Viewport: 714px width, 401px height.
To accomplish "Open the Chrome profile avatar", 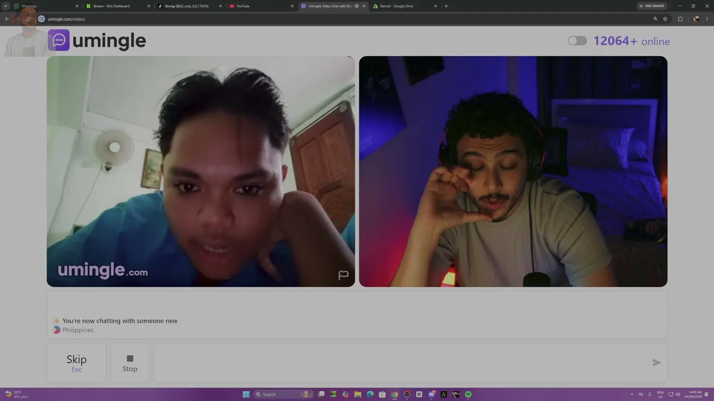I will [x=696, y=19].
